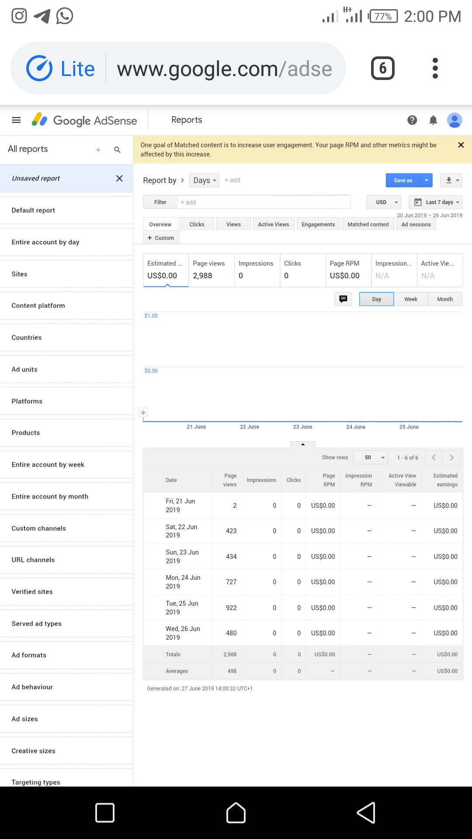Open the Ad units report
472x839 pixels.
[x=66, y=369]
